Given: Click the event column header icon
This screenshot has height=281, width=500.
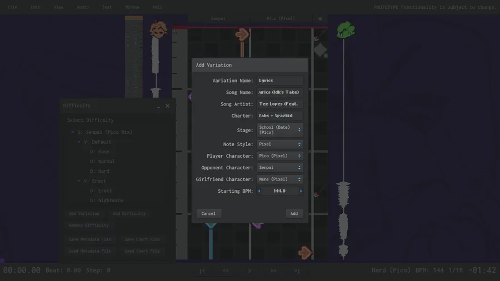Looking at the screenshot, I should (320, 19).
